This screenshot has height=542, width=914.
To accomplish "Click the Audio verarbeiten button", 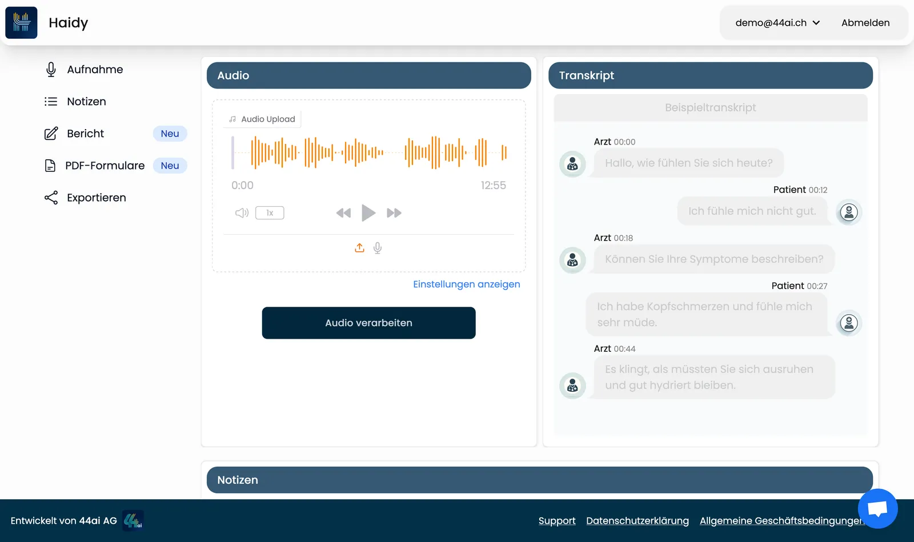I will click(368, 323).
